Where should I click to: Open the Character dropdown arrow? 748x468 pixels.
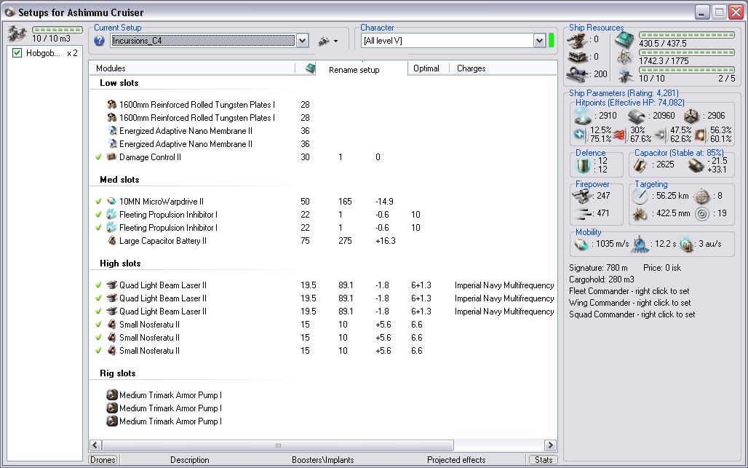pyautogui.click(x=539, y=41)
